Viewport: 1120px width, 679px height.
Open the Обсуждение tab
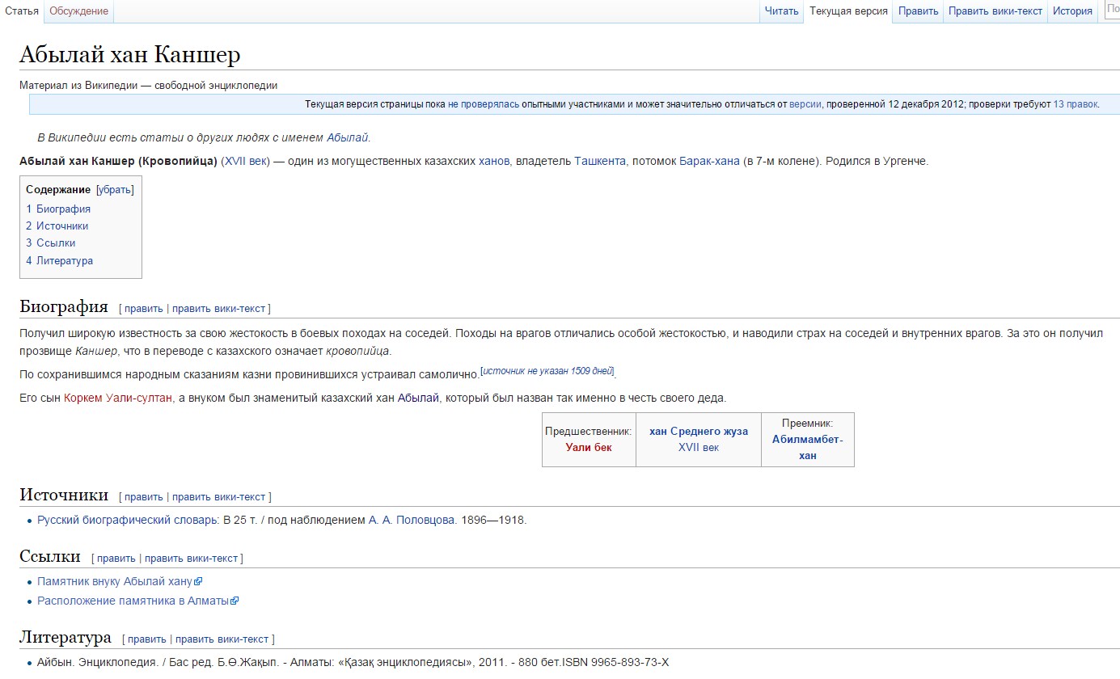(x=78, y=11)
